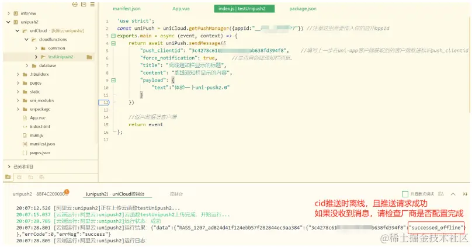Click the orange notification badge on the unipush2 console tab
Image resolution: width=472 pixels, height=247 pixels.
(x=67, y=192)
